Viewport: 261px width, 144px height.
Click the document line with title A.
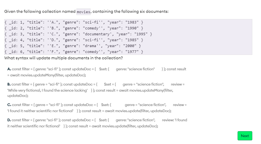pos(74,22)
